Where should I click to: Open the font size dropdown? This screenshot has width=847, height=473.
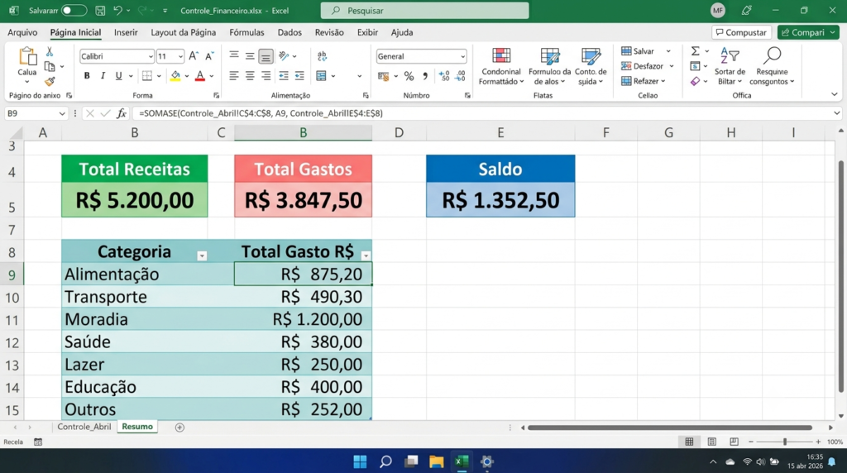pyautogui.click(x=180, y=56)
